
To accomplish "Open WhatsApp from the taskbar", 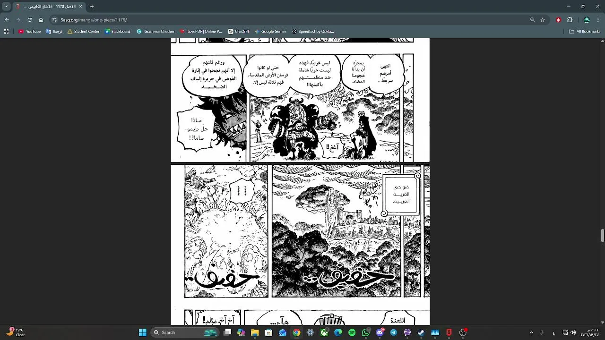I will pos(366,332).
